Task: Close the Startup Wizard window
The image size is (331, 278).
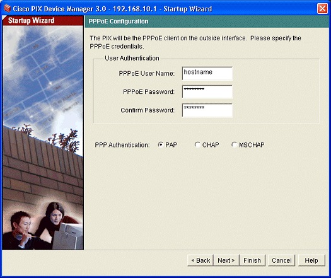Action: [x=322, y=9]
